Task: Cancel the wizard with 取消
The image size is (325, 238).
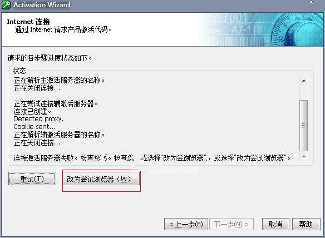Action: tap(275, 224)
